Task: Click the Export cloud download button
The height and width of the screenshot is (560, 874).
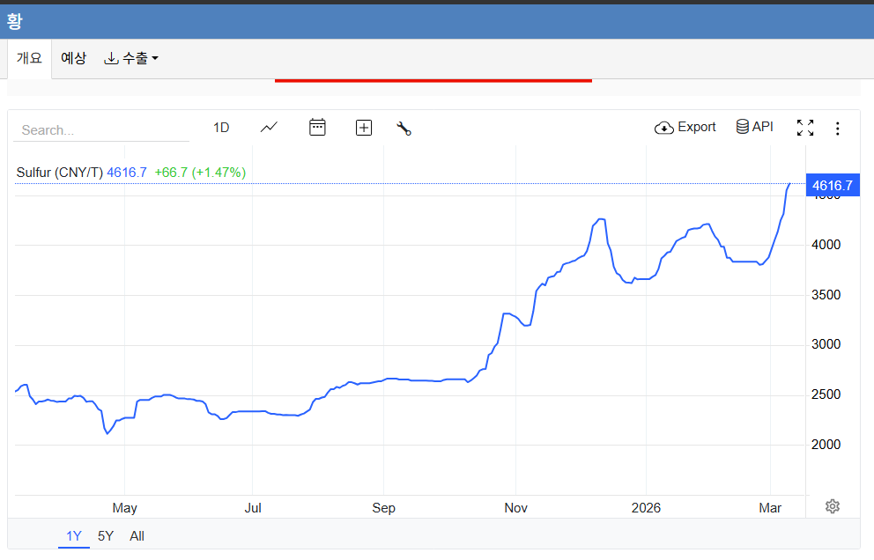Action: (685, 127)
